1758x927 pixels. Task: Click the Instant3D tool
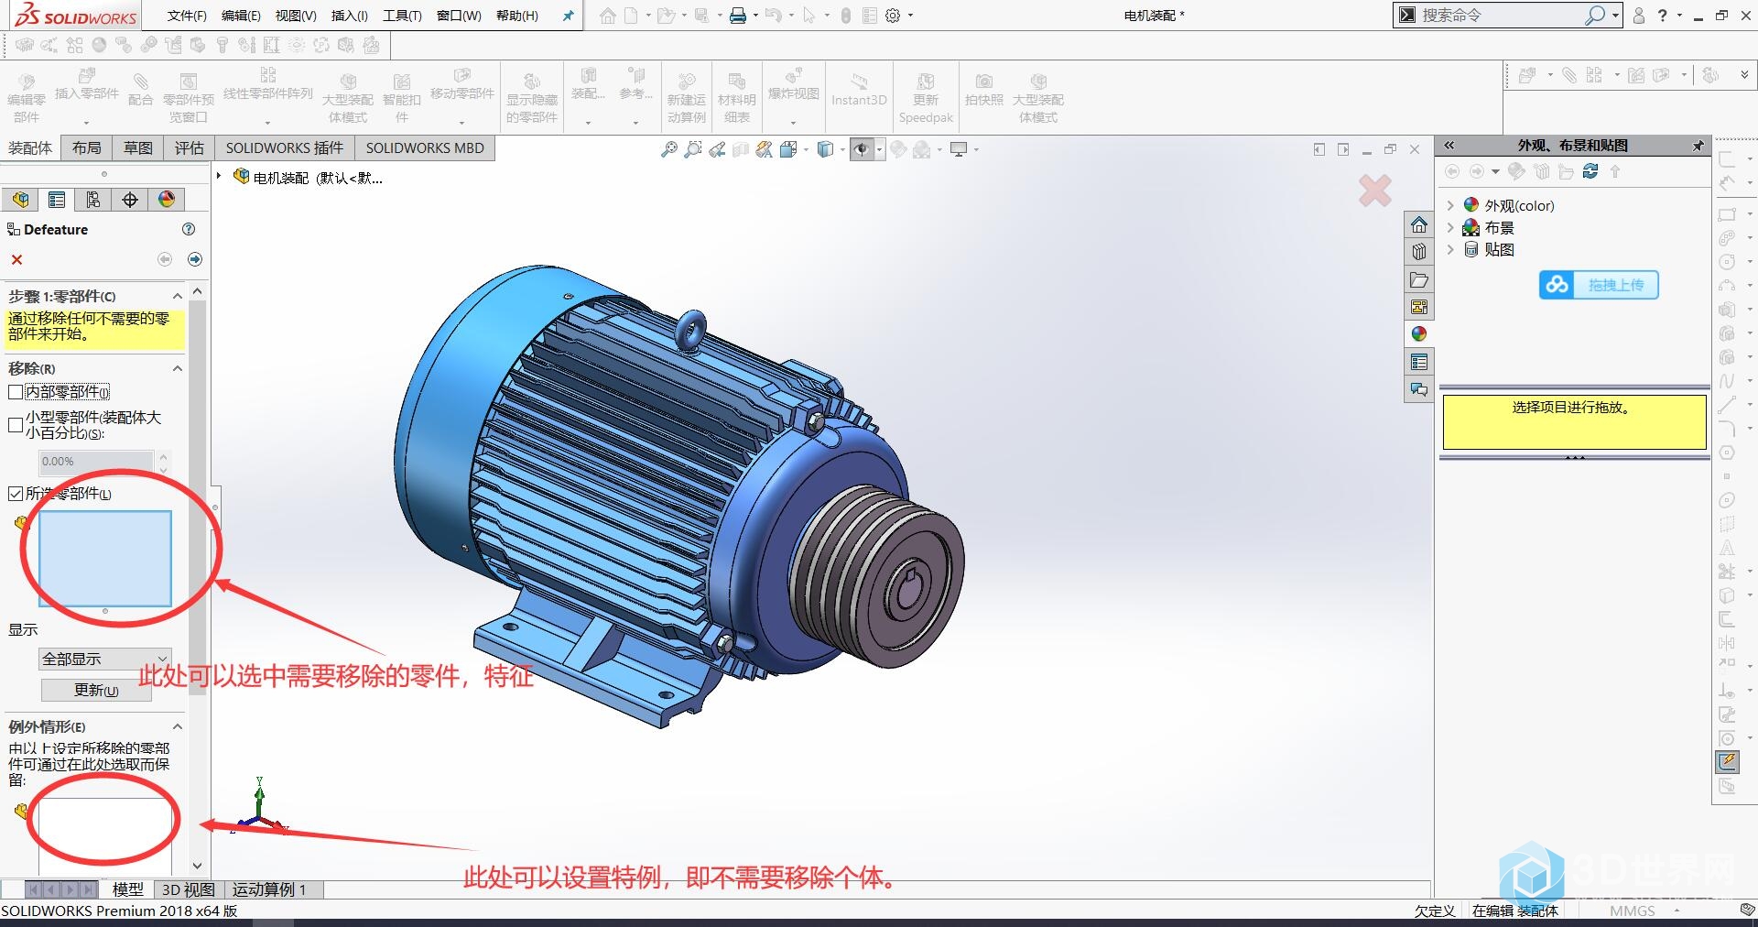tap(859, 92)
